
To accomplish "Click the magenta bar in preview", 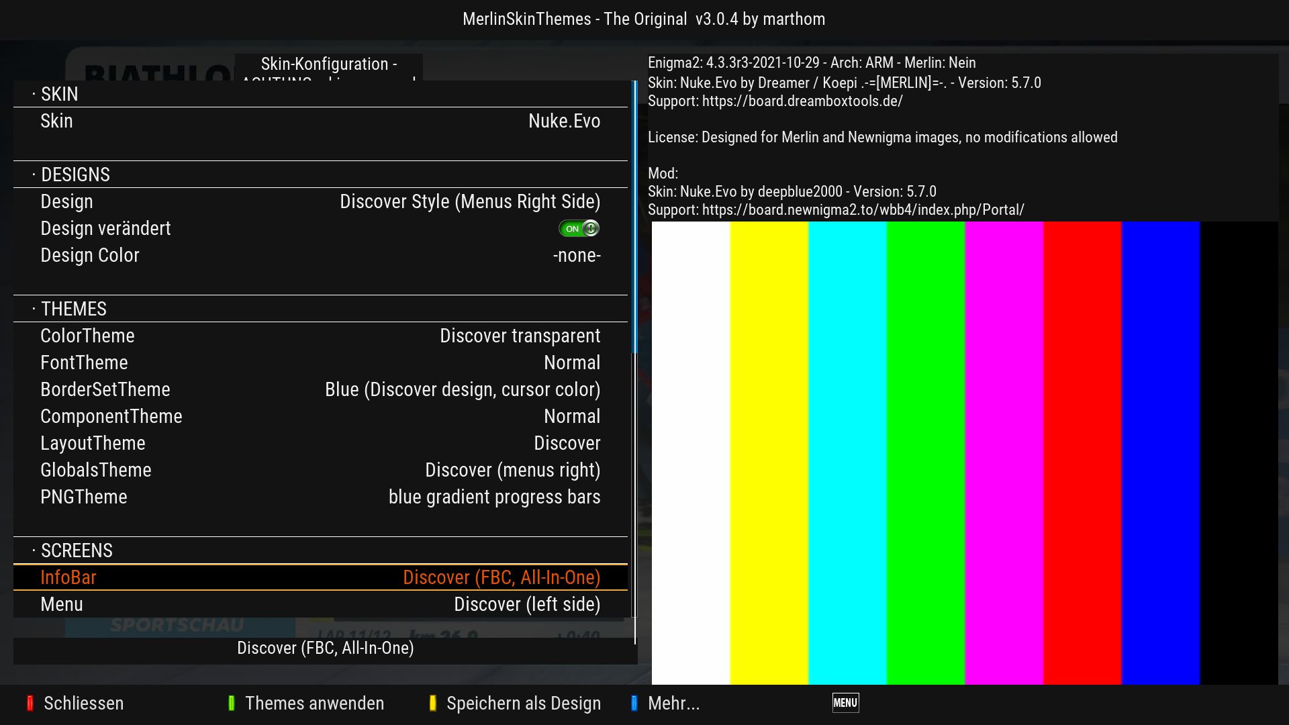I will click(x=1004, y=453).
